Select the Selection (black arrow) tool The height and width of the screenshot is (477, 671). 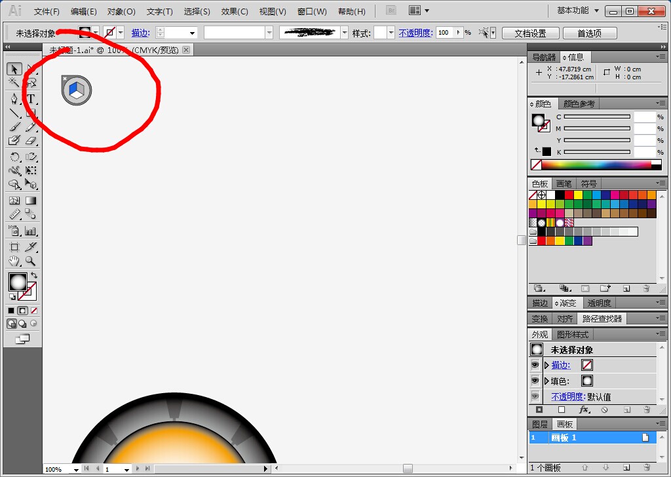coord(14,69)
